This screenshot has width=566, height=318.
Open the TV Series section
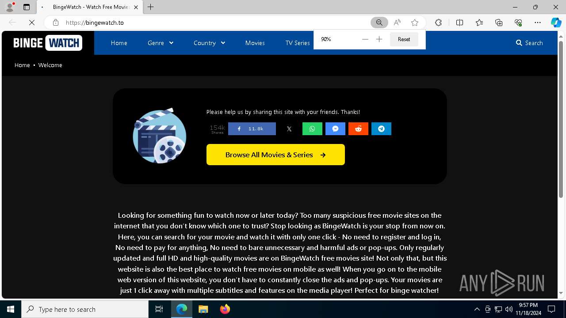(298, 43)
